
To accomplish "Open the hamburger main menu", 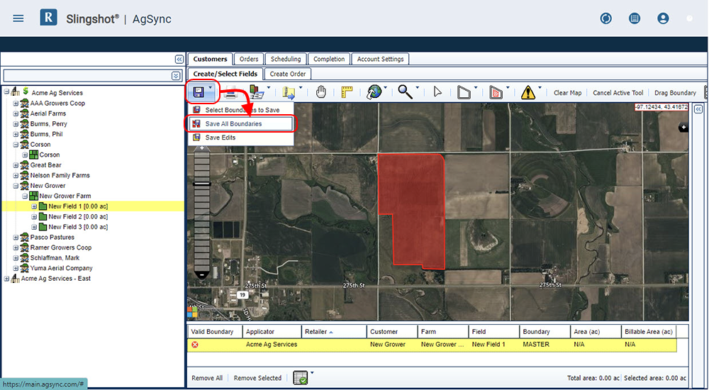I will pyautogui.click(x=18, y=18).
